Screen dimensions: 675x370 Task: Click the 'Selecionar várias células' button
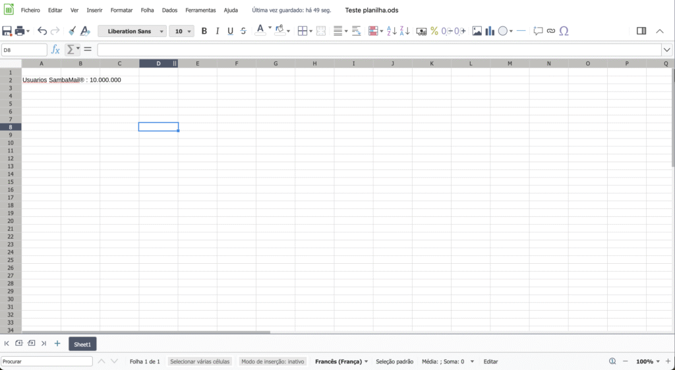coord(200,361)
